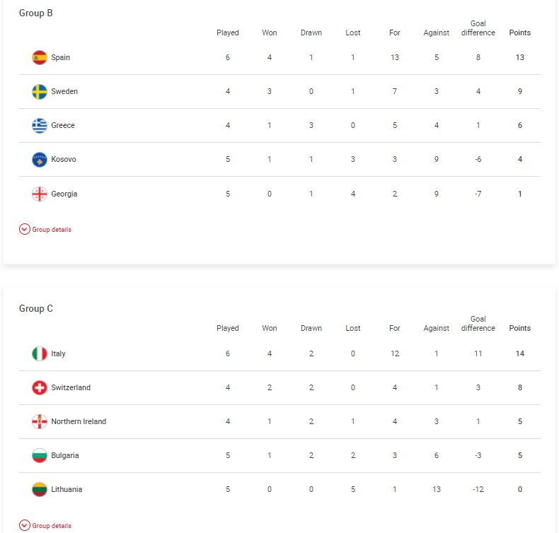The image size is (559, 533).
Task: Click the Kosovo flag icon
Action: click(x=40, y=160)
